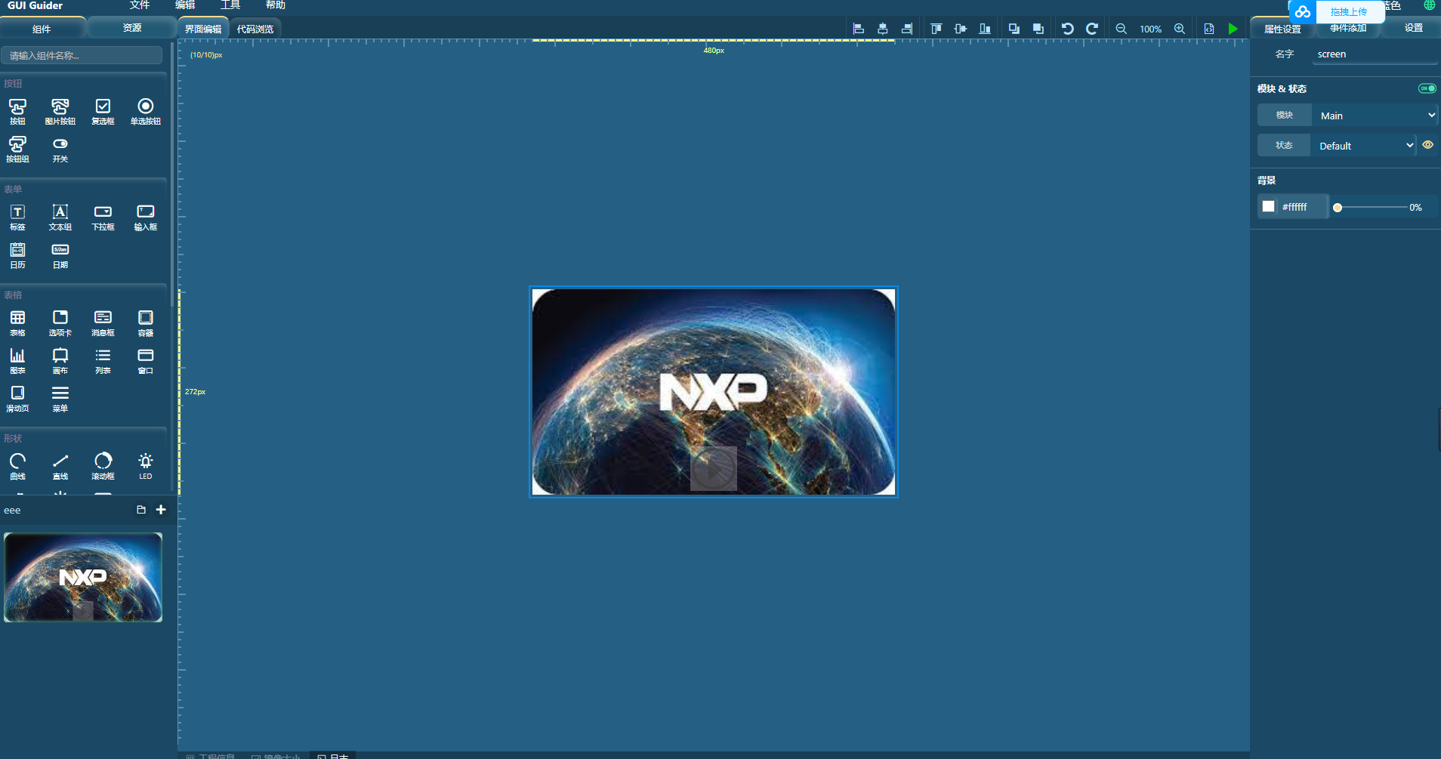
Task: Pick the 画布 canvas widget
Action: 60,360
